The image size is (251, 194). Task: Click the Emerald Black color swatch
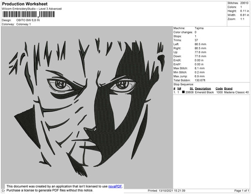(183, 92)
